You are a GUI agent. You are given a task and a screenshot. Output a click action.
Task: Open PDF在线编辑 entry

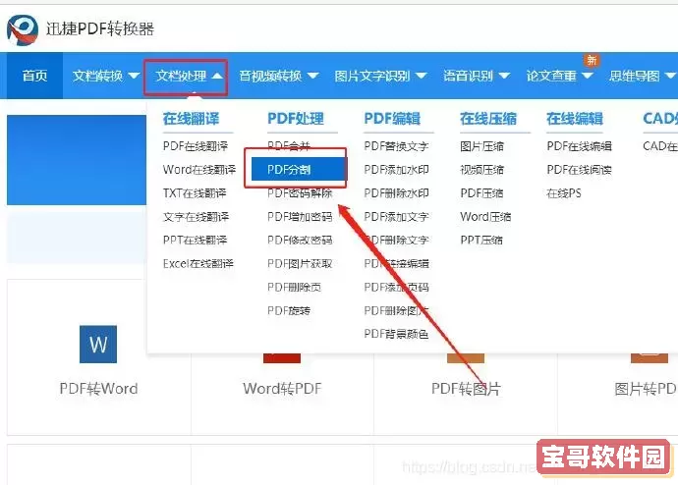(579, 146)
